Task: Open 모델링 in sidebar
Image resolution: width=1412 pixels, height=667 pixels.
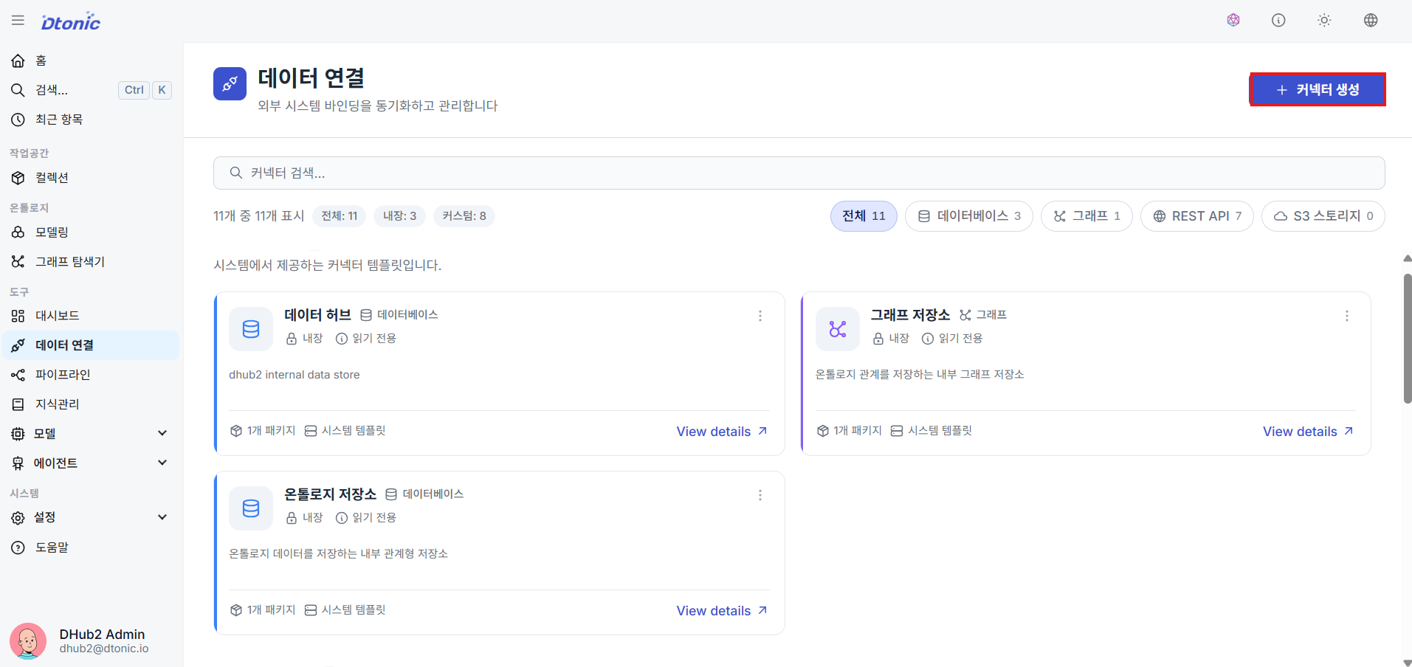Action: (91, 232)
